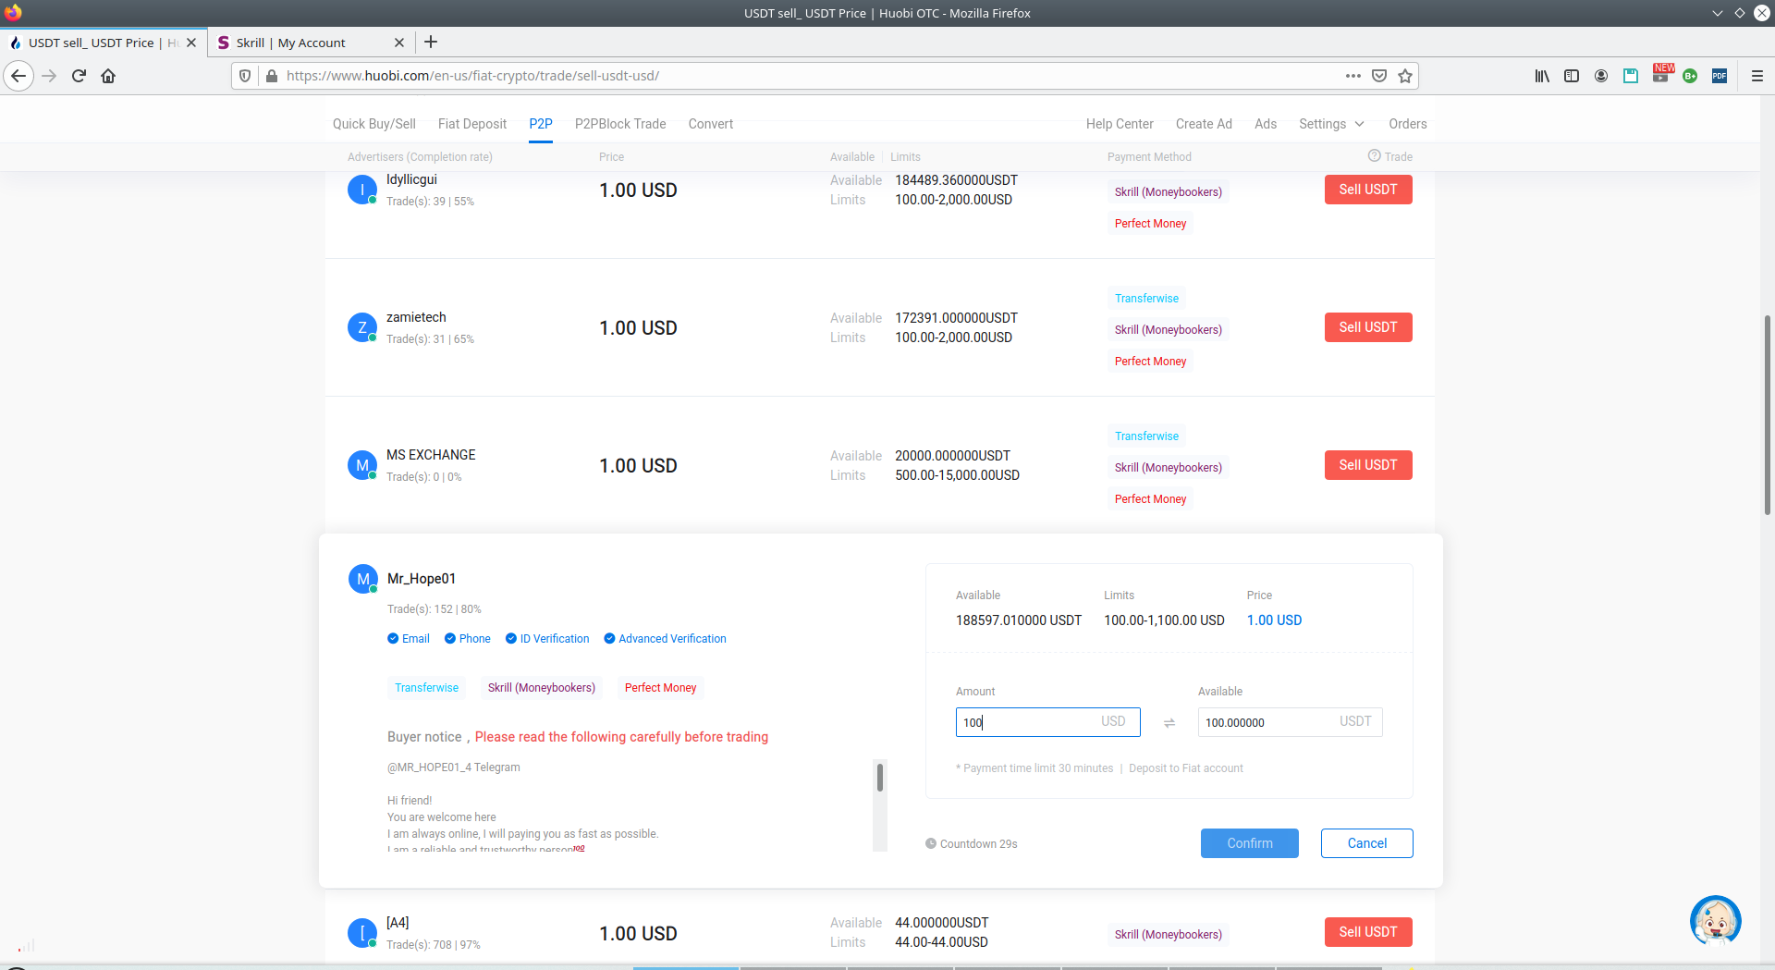Click zamietech avatar icon
Image resolution: width=1775 pixels, height=970 pixels.
361,327
